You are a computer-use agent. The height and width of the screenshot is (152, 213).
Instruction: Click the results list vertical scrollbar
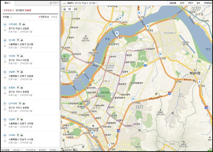[59, 67]
